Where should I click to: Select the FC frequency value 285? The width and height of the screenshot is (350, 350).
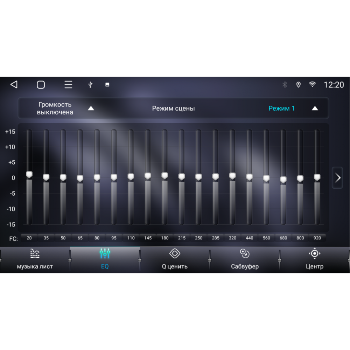215,238
